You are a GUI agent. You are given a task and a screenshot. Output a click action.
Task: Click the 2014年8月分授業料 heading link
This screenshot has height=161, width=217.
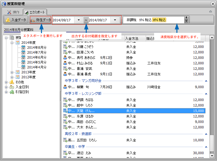tap(19, 30)
